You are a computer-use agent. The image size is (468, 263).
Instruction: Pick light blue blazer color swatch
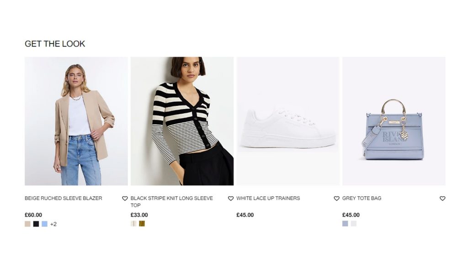pyautogui.click(x=44, y=224)
